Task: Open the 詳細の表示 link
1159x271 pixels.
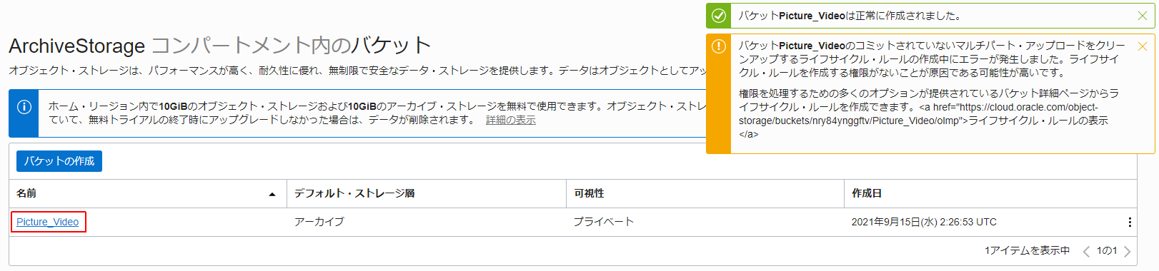Action: (511, 120)
